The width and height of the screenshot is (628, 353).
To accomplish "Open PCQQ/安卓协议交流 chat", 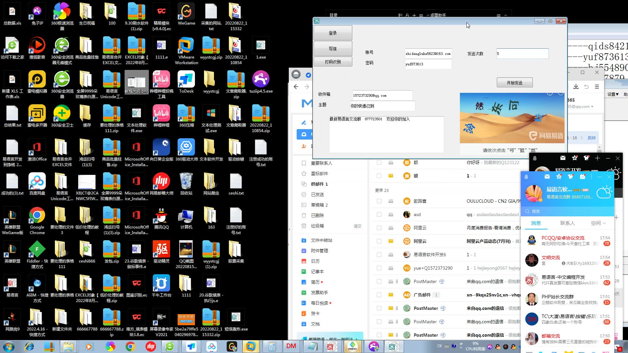I will tap(567, 241).
